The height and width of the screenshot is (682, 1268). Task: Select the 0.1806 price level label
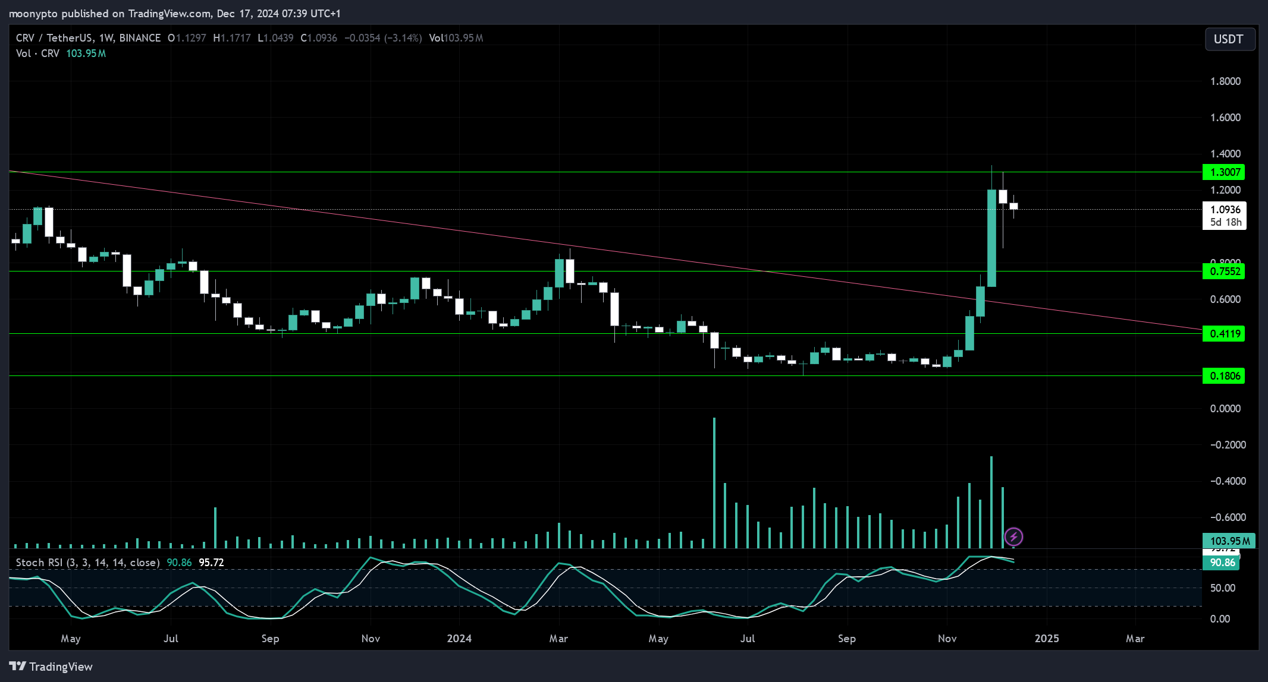1223,376
